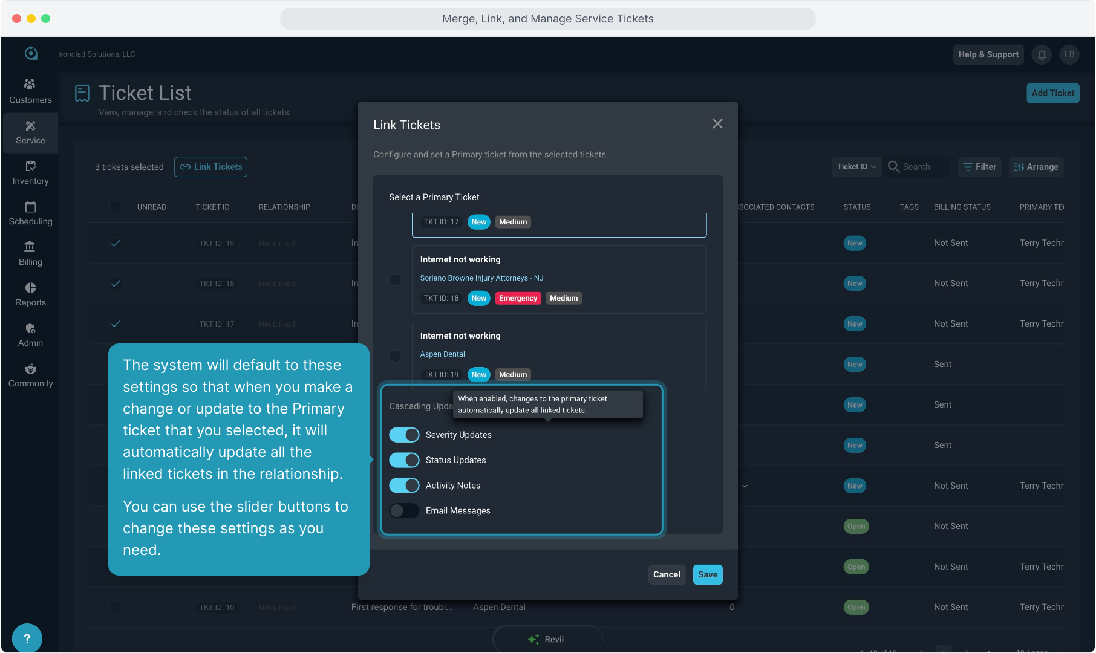This screenshot has width=1096, height=653.
Task: Open the Filter options
Action: pos(980,167)
